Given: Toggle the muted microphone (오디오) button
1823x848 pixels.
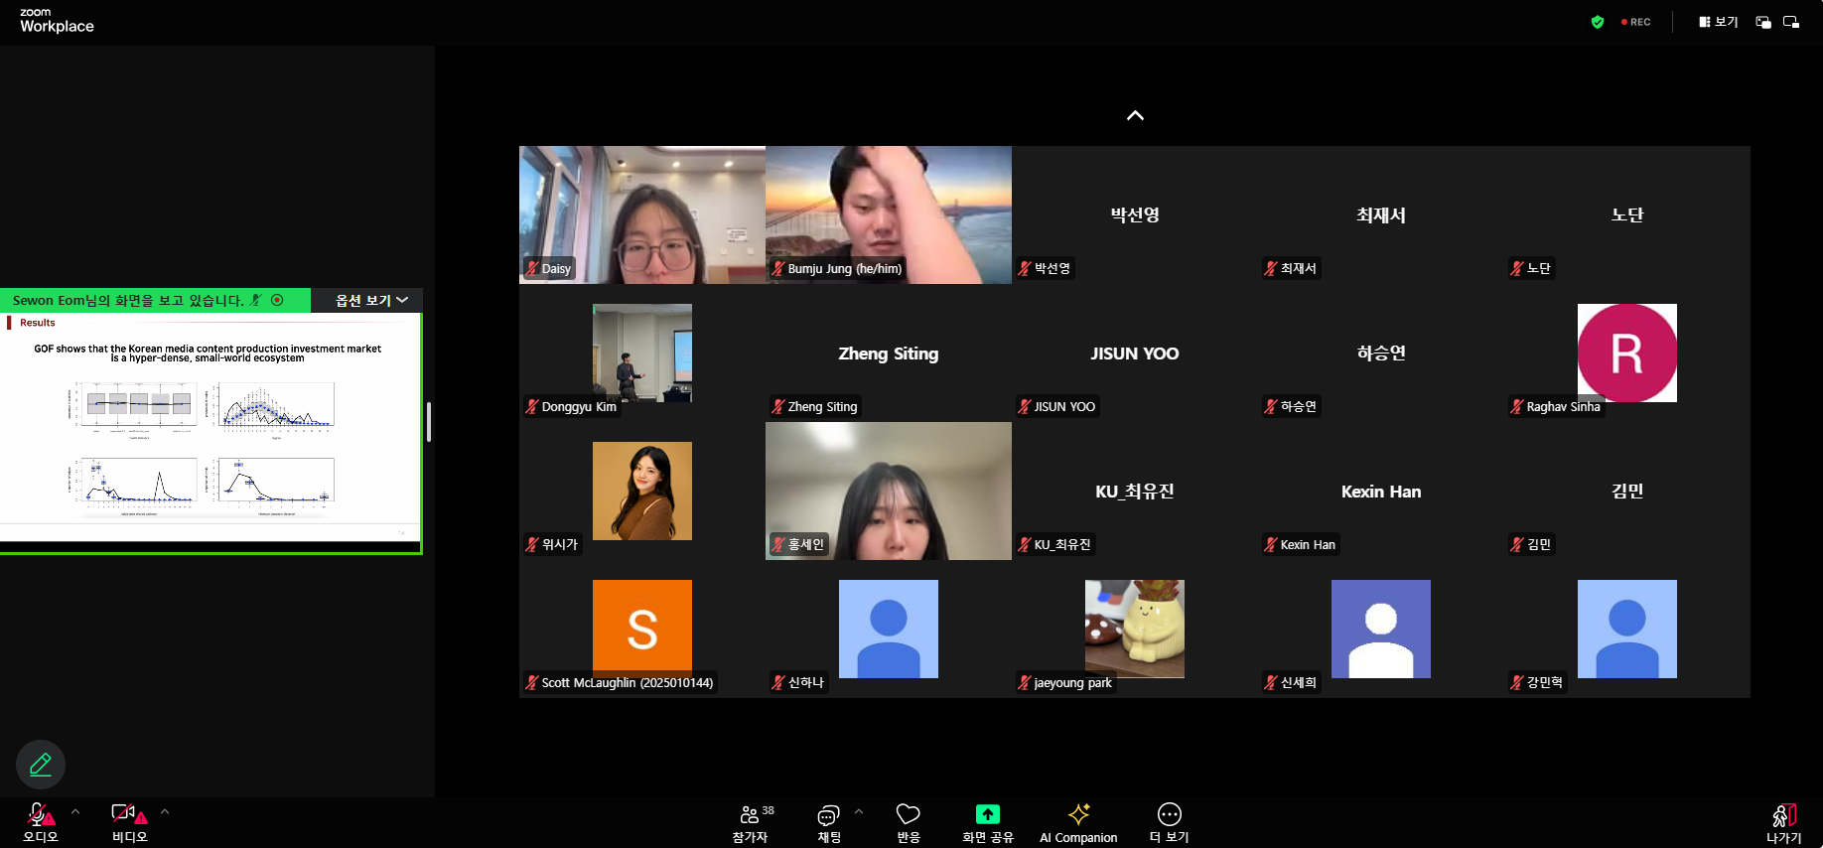Looking at the screenshot, I should point(40,821).
